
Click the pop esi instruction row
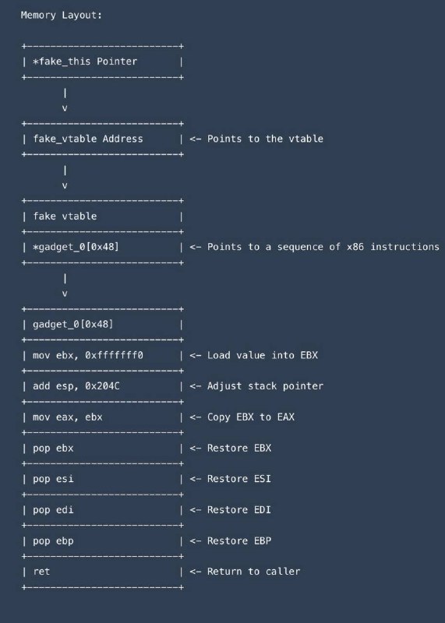click(103, 479)
